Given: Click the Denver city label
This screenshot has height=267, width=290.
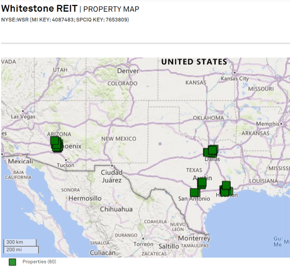Looking at the screenshot, I should coord(128,71).
